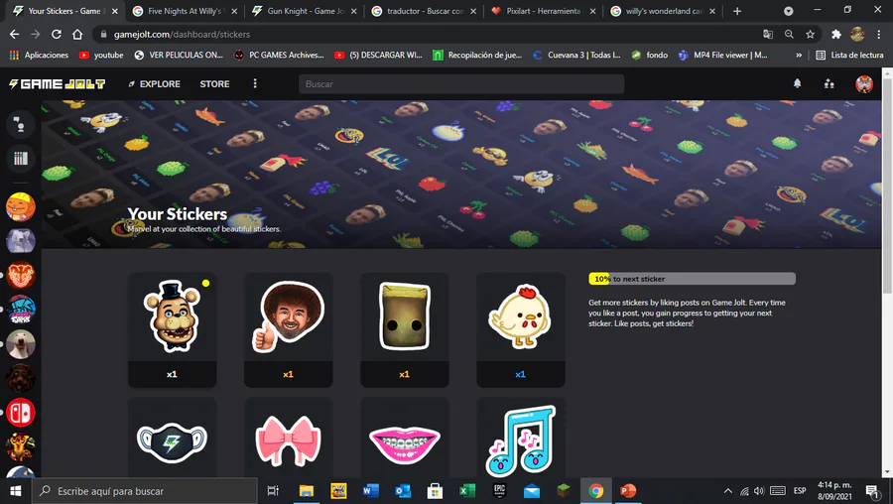Open the white dog community in sidebar

tap(21, 344)
